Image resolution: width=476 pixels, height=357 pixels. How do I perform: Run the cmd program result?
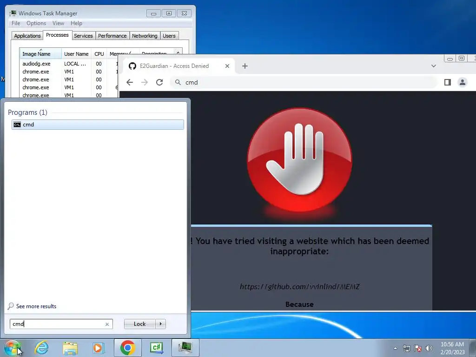98,125
